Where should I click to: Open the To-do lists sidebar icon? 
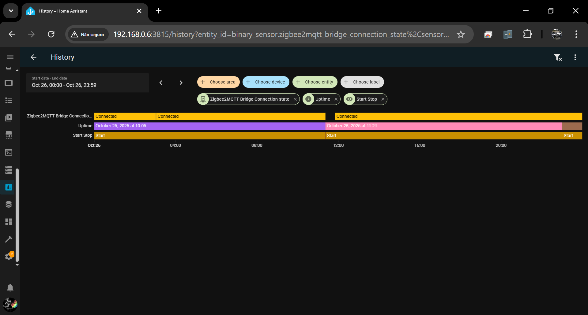(9, 100)
